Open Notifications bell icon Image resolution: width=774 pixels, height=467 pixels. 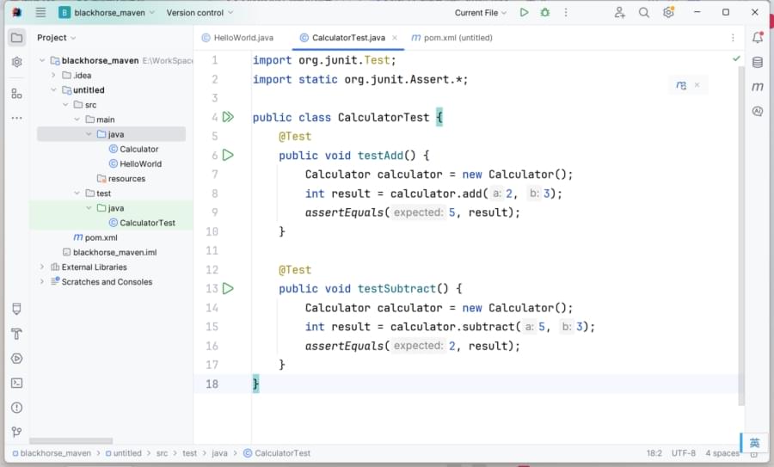tap(758, 38)
